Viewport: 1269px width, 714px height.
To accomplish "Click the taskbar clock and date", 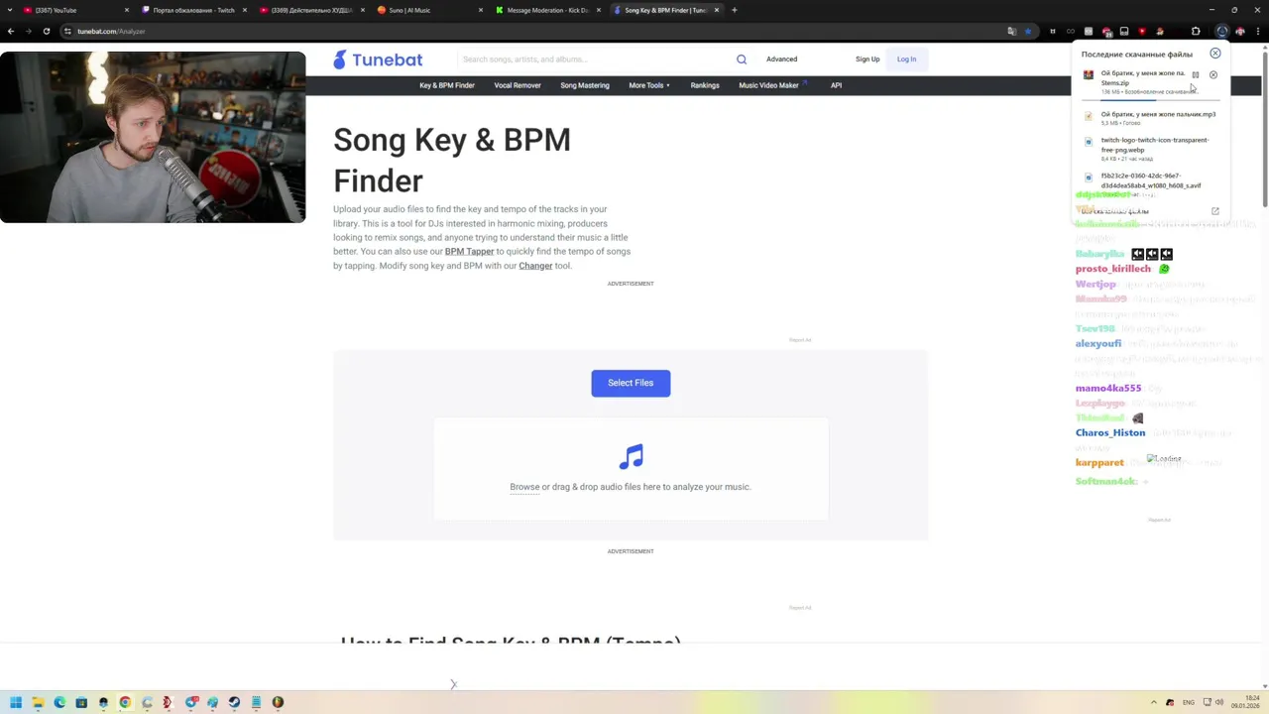I will [x=1245, y=702].
